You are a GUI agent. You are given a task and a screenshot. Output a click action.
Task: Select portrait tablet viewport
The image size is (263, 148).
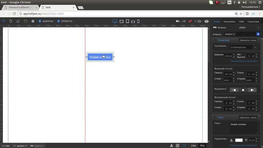pyautogui.click(x=127, y=21)
